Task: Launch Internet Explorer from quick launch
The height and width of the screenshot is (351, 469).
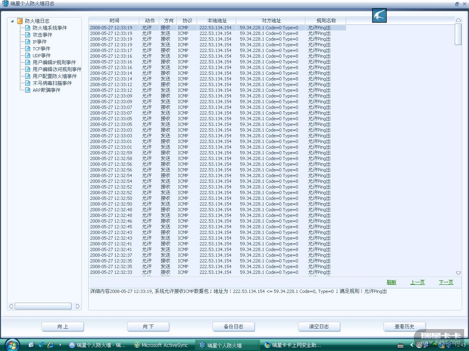Action: point(50,345)
